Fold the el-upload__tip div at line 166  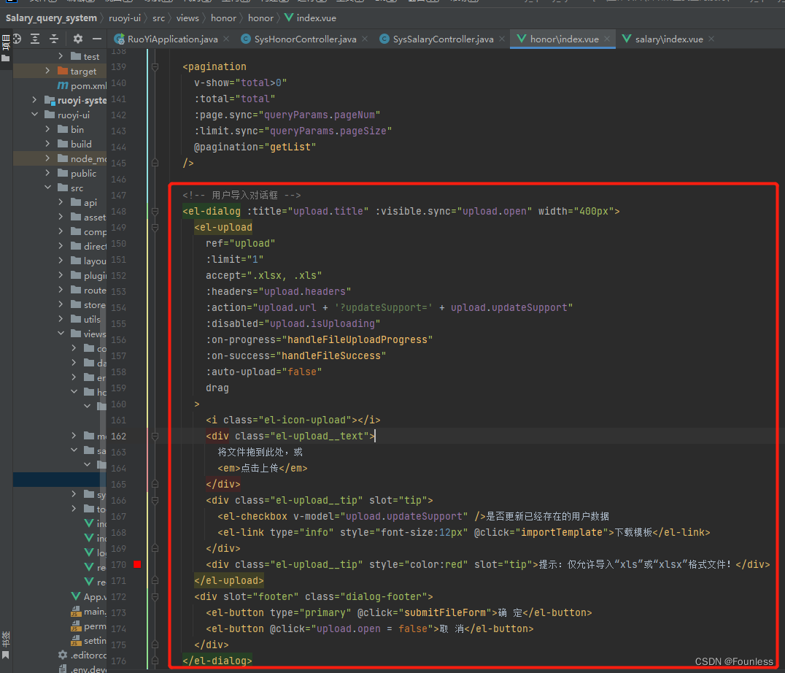(155, 500)
